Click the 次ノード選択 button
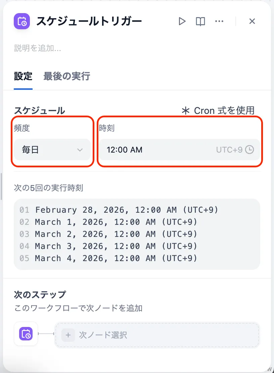 pyautogui.click(x=157, y=335)
